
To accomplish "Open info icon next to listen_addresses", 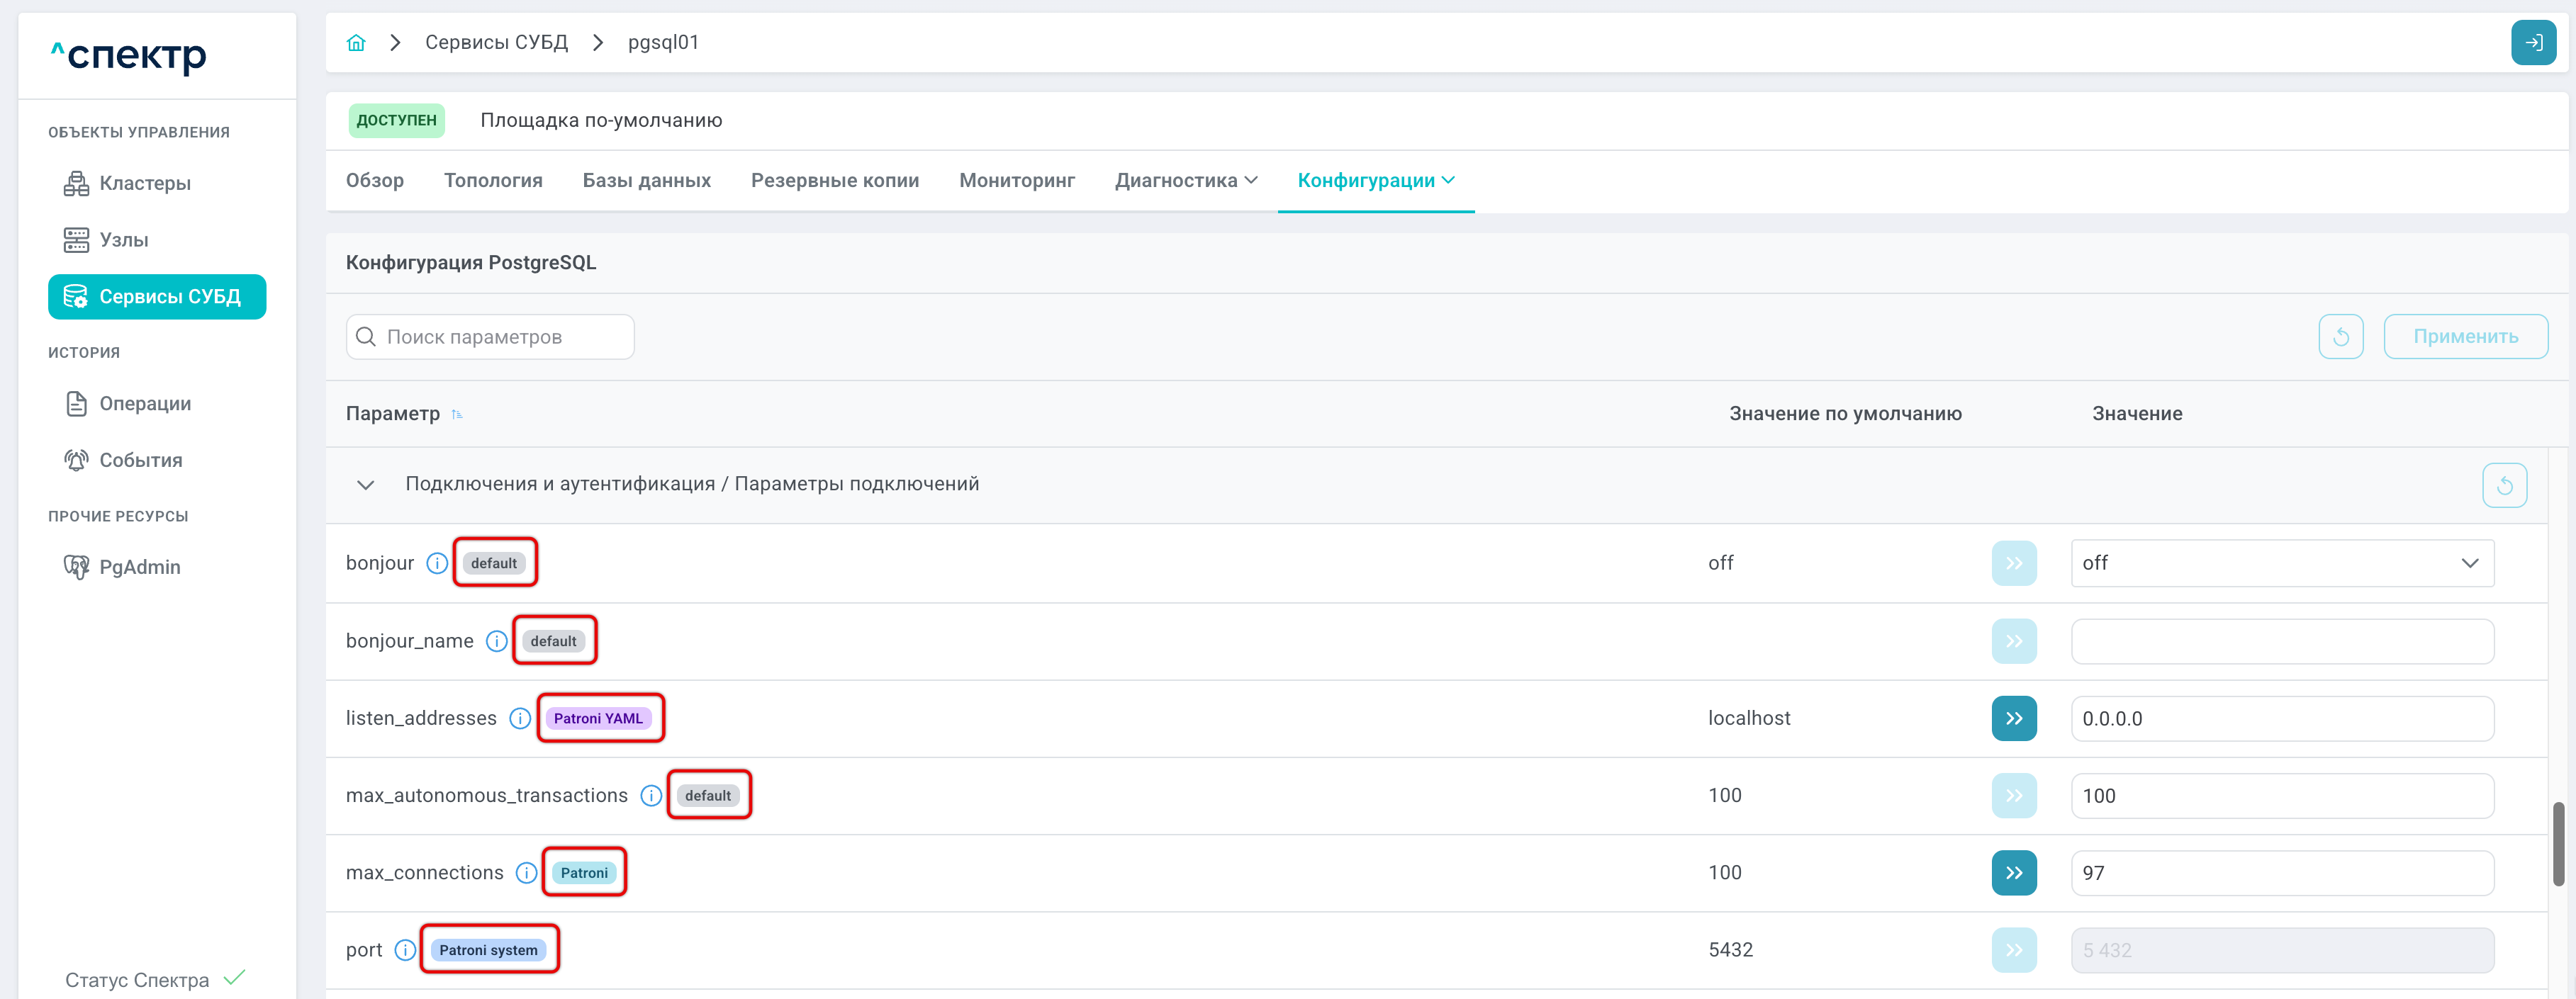I will click(520, 718).
